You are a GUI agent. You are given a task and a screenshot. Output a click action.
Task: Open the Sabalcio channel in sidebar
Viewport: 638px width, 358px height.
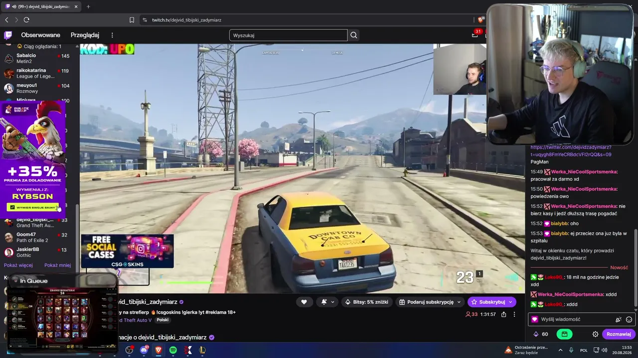(37, 58)
